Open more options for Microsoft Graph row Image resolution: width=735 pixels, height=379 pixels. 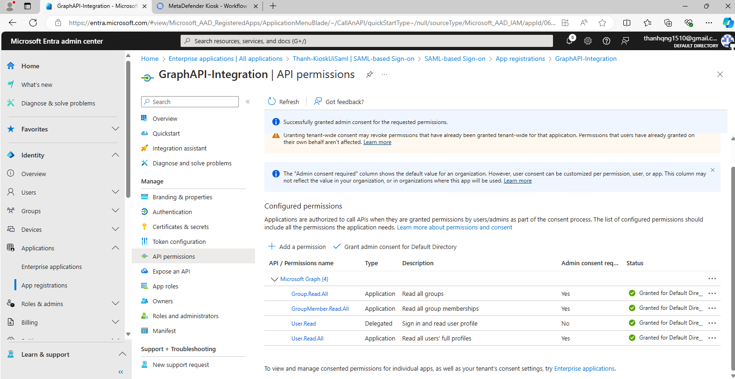tap(712, 279)
